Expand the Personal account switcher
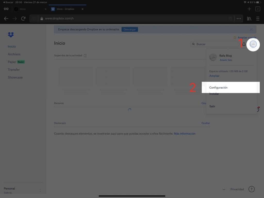This screenshot has width=264, height=198. point(40,191)
